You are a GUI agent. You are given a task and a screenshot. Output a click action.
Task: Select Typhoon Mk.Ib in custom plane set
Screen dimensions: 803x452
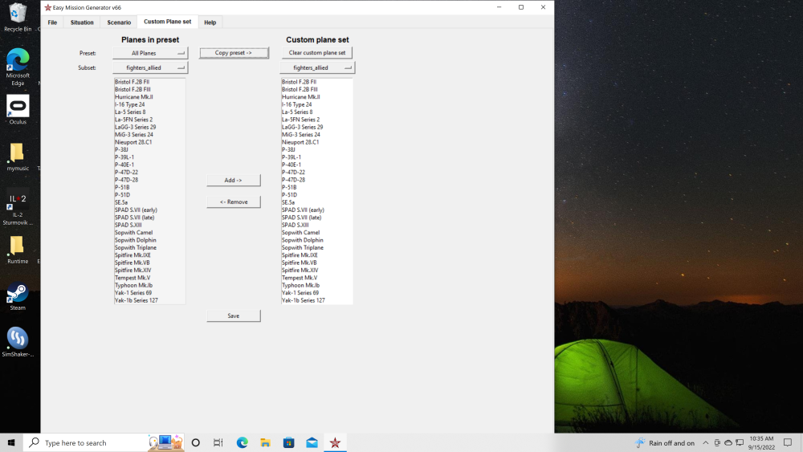pos(300,285)
